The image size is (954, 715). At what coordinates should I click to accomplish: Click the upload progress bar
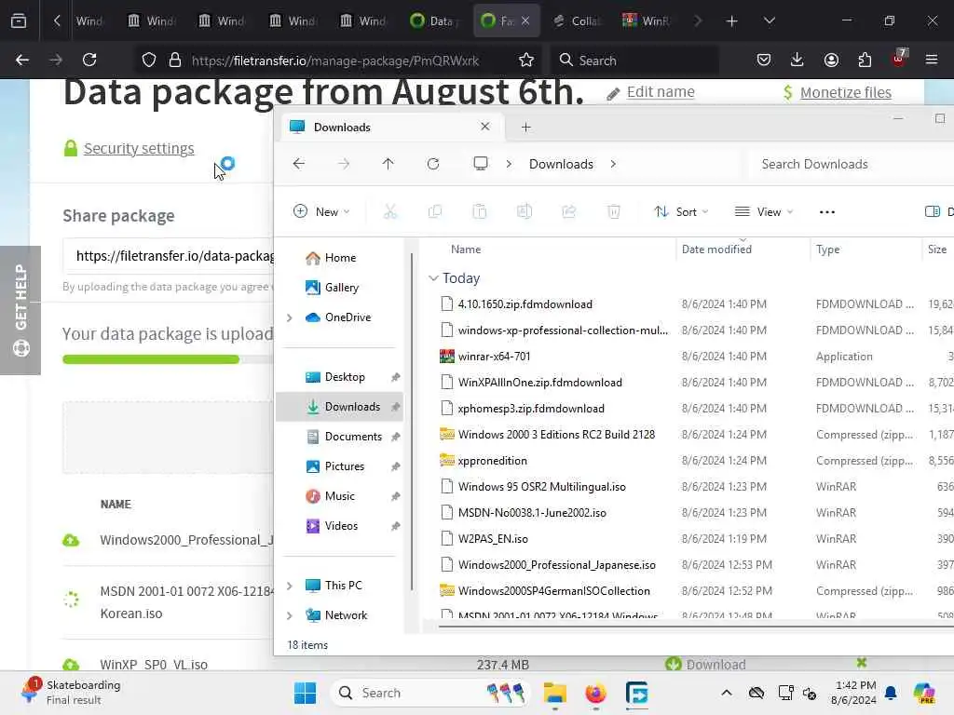tap(168, 359)
